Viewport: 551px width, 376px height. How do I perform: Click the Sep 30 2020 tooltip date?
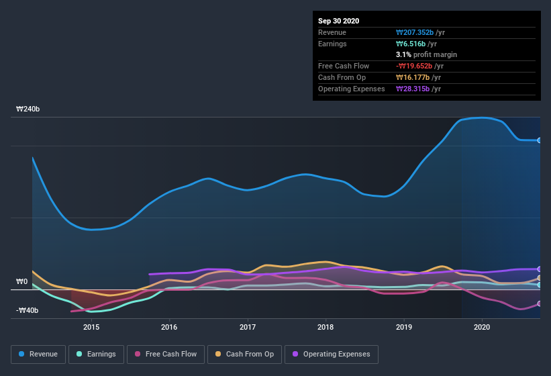(339, 21)
